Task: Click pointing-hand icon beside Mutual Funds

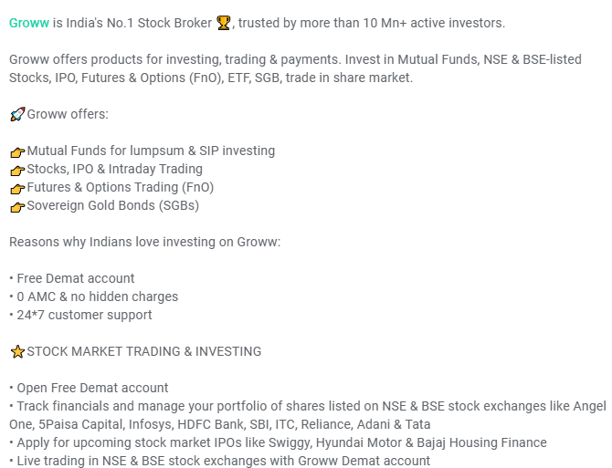Action: (x=16, y=151)
